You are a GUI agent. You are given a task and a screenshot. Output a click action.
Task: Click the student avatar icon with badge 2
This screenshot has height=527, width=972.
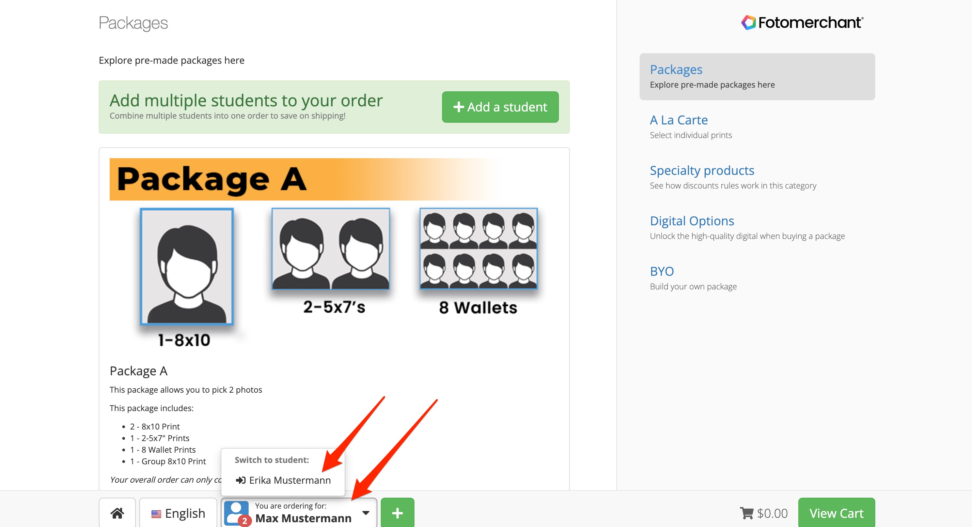pyautogui.click(x=237, y=513)
